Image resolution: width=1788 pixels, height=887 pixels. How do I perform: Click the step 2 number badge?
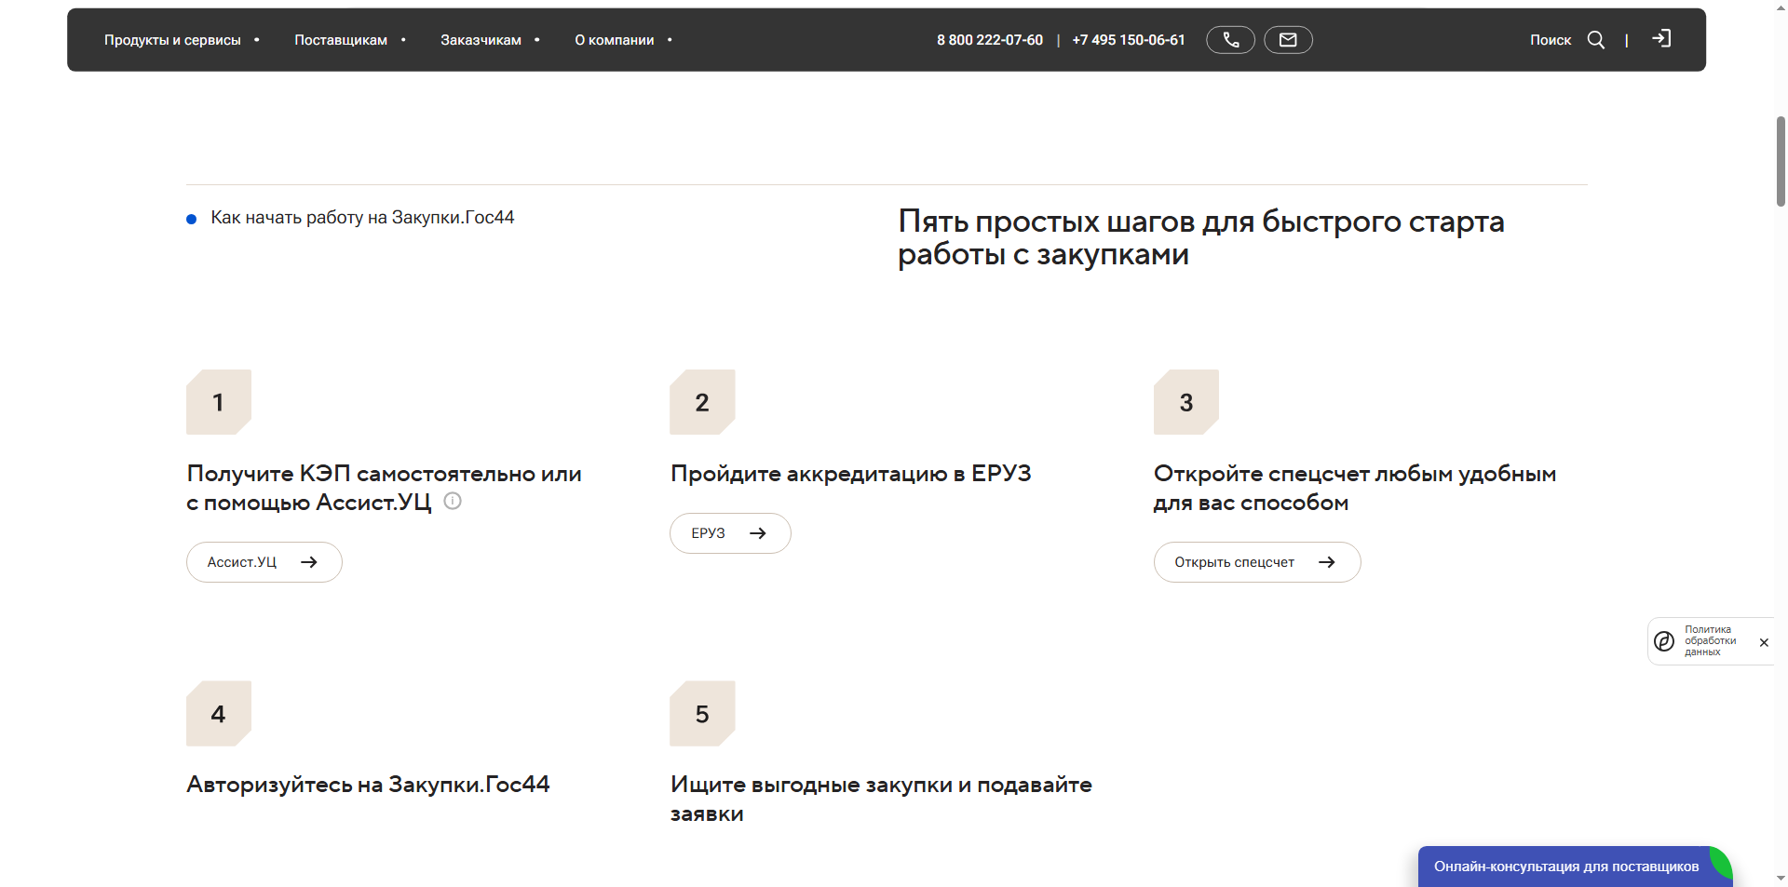[x=702, y=402]
